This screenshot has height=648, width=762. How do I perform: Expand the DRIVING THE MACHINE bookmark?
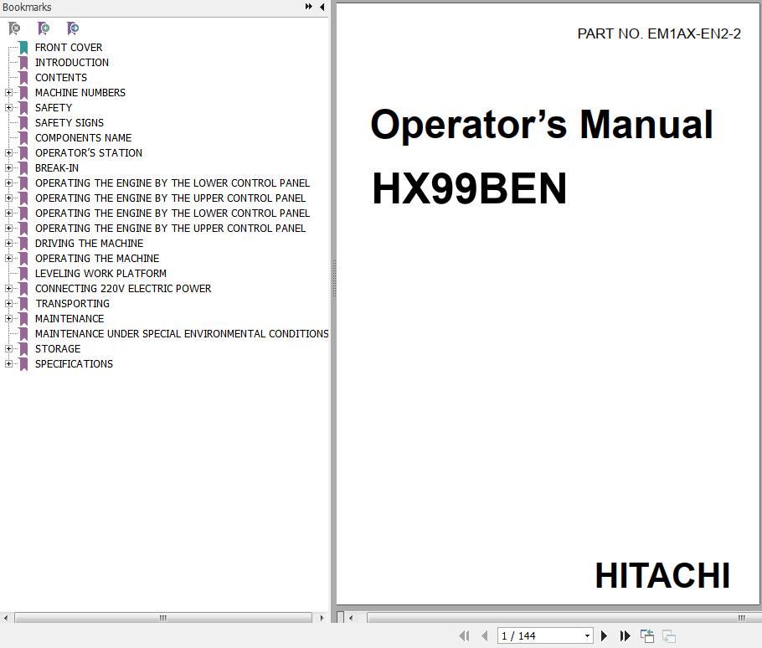pos(8,244)
